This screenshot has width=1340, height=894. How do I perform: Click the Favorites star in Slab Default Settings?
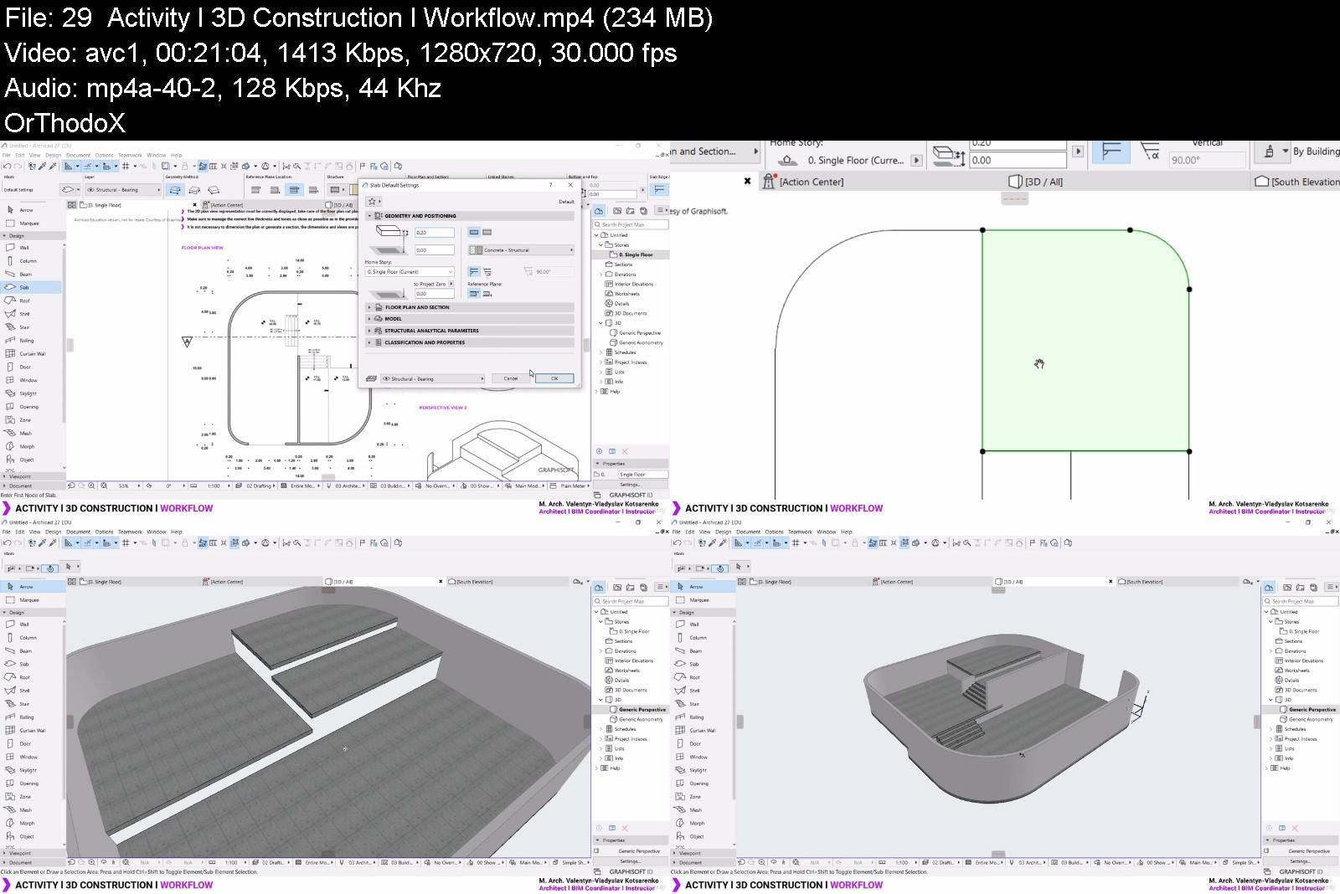pyautogui.click(x=372, y=202)
